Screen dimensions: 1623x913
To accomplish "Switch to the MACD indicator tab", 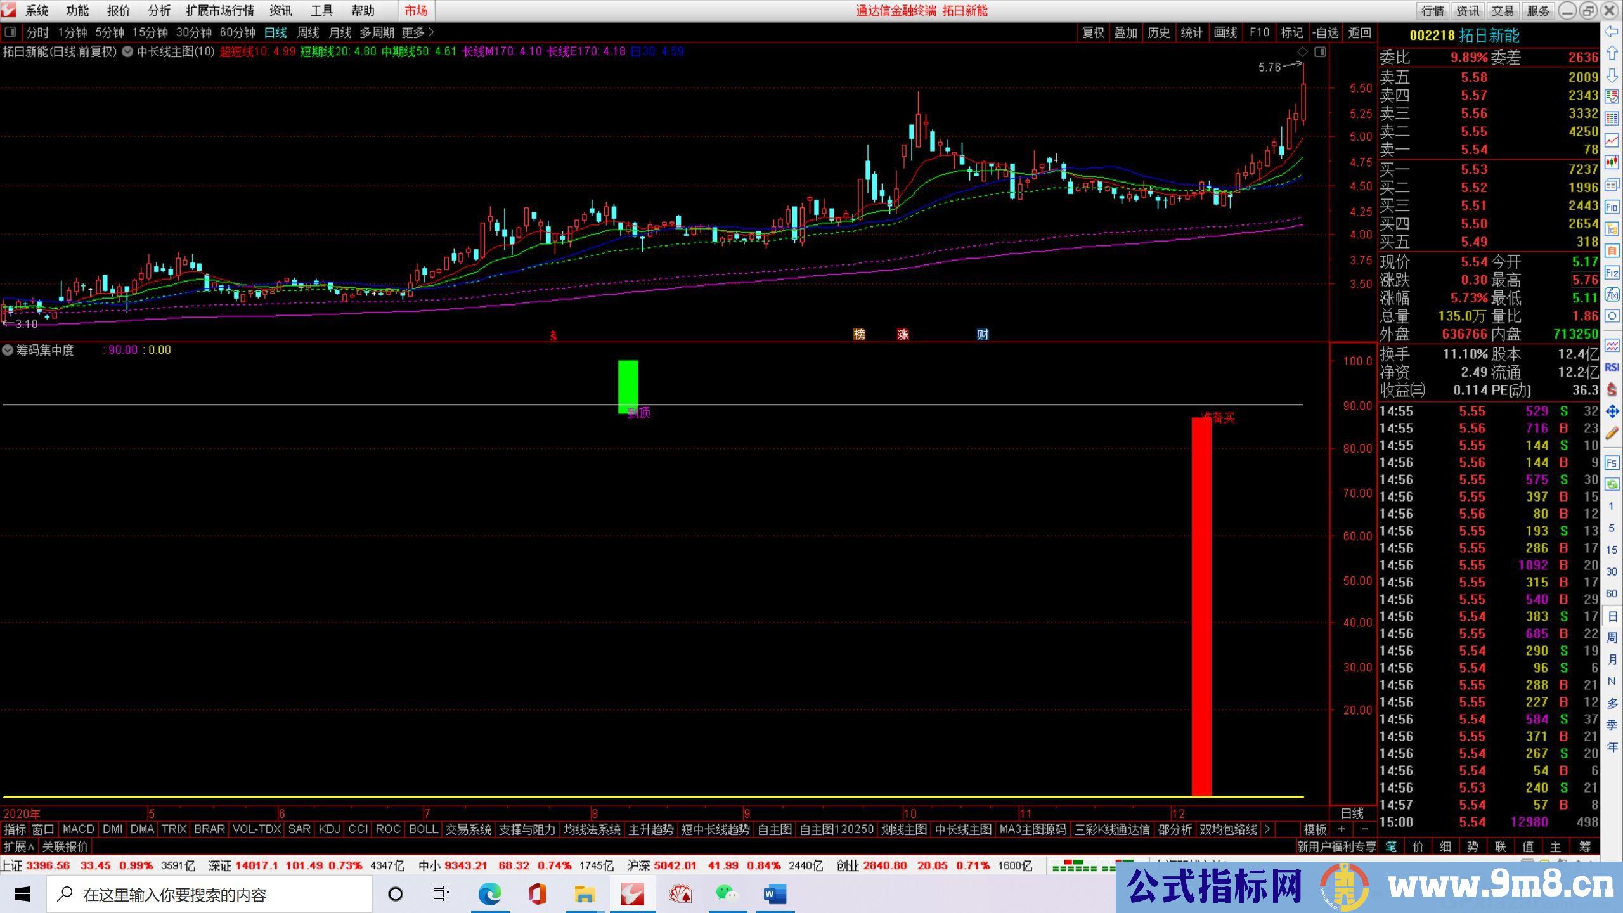I will click(x=79, y=829).
